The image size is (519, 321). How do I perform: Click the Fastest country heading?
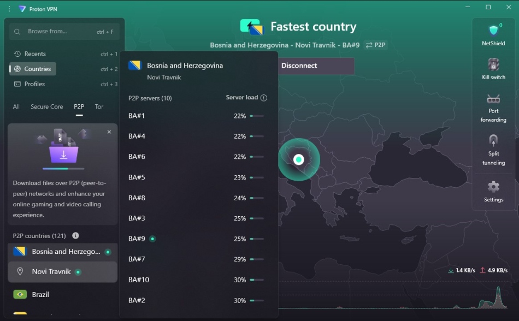click(x=313, y=26)
